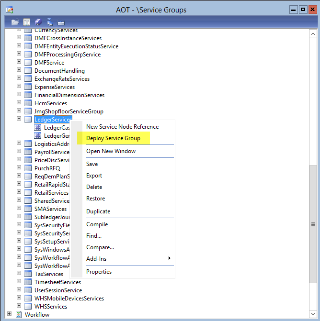Click the open folder icon in toolbar
The width and height of the screenshot is (320, 321).
tap(15, 22)
